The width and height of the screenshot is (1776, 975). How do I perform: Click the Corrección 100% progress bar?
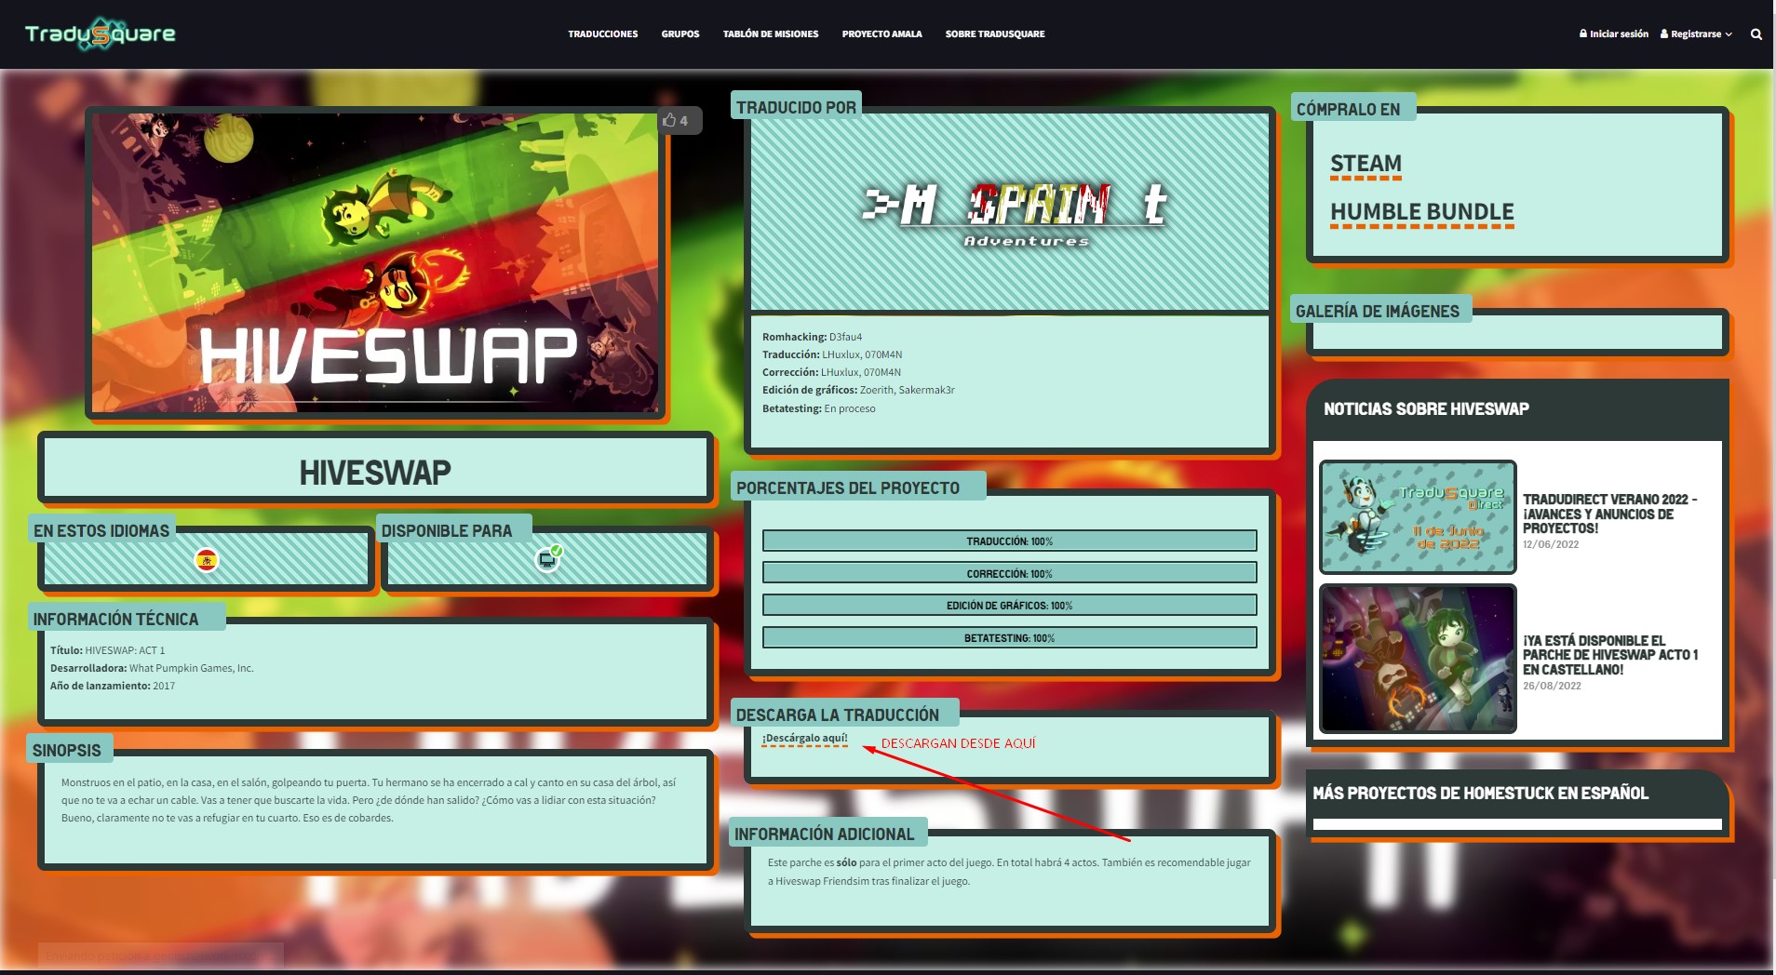[x=1010, y=573]
